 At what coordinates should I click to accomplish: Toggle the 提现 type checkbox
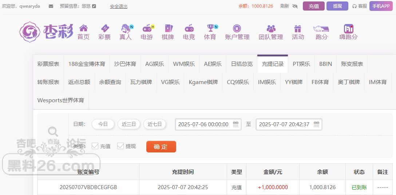click(120, 146)
